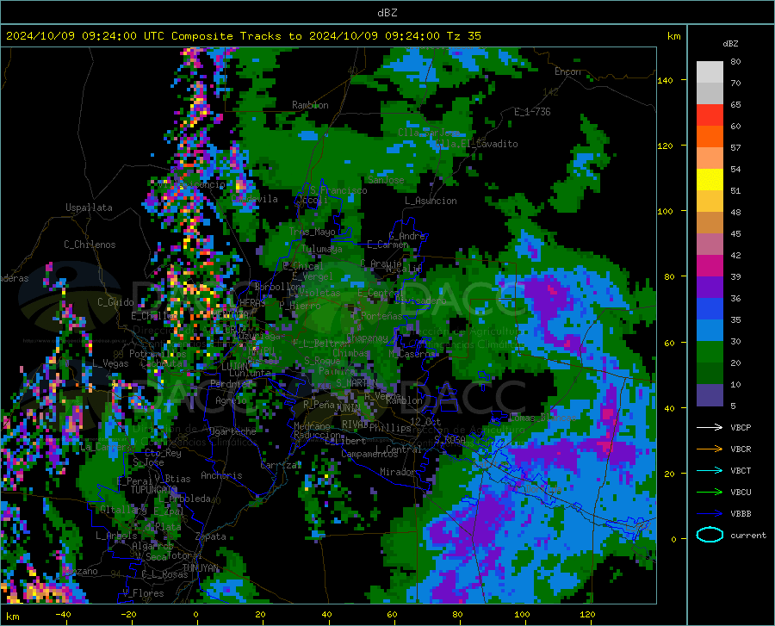Click the V_Flores map label
775x626 pixels.
143,593
